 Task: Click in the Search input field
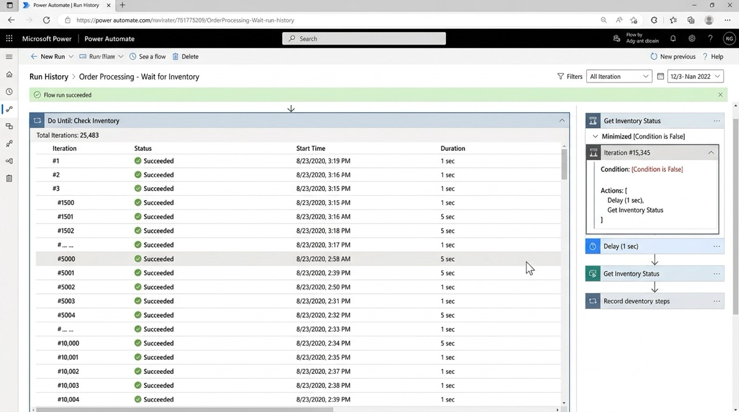[364, 38]
